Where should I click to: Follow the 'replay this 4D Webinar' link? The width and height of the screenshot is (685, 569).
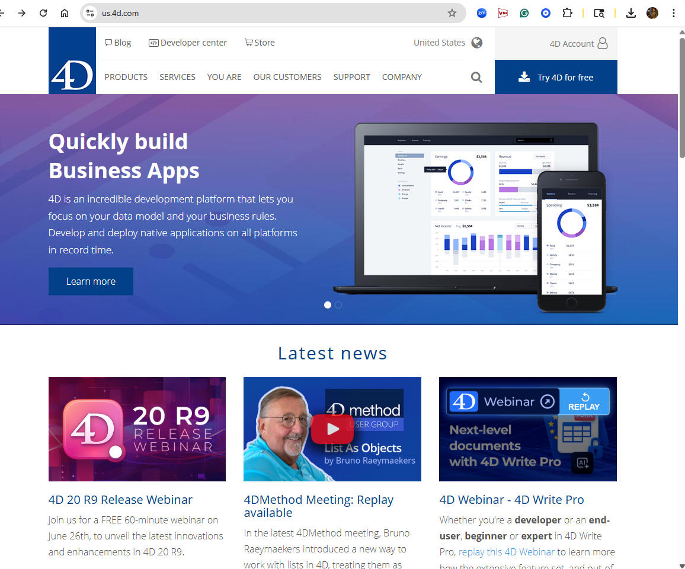pyautogui.click(x=506, y=552)
